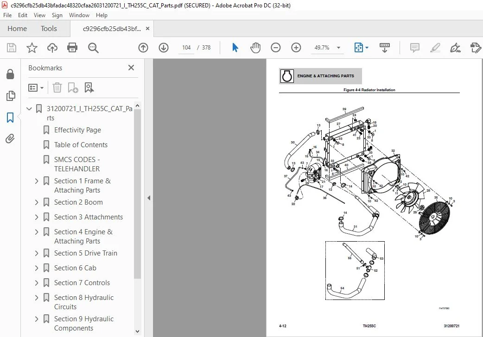Collapse navigation pane with divider arrow
The width and height of the screenshot is (483, 337).
click(x=149, y=198)
